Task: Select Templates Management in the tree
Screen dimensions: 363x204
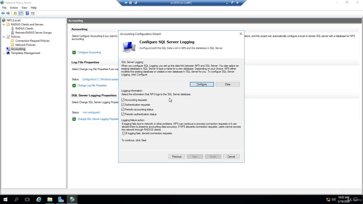Action: pyautogui.click(x=26, y=53)
